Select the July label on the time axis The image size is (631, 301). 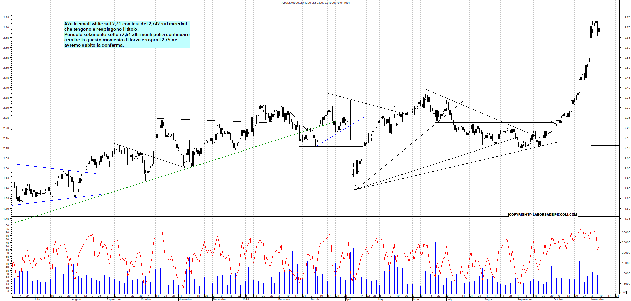[x=37, y=299]
